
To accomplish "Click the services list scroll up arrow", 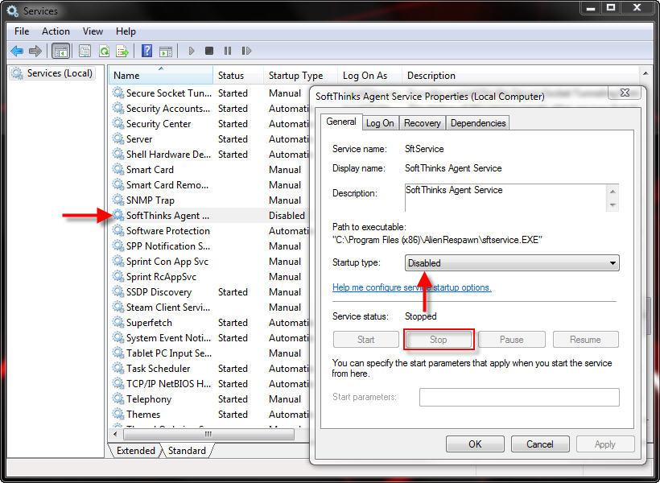I will click(x=646, y=74).
